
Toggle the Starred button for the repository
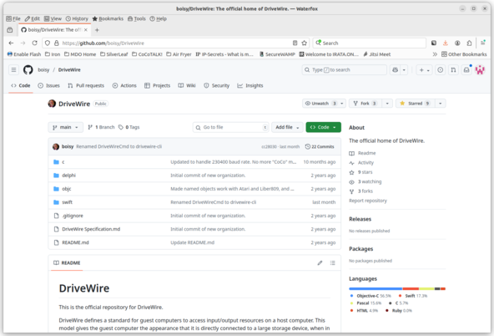pos(415,103)
